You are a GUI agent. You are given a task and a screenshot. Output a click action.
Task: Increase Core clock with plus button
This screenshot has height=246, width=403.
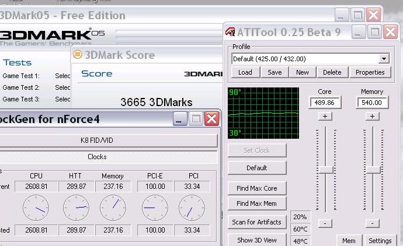click(325, 116)
